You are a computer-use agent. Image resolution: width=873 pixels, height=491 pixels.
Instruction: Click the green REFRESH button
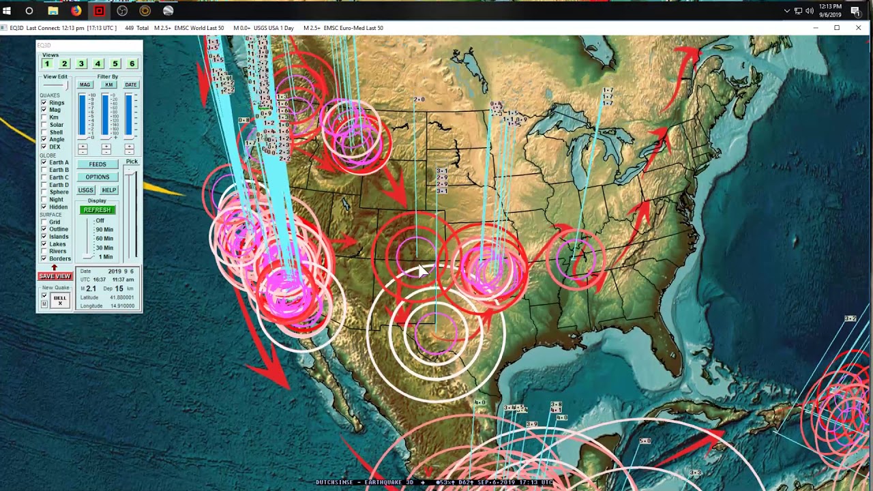point(98,210)
